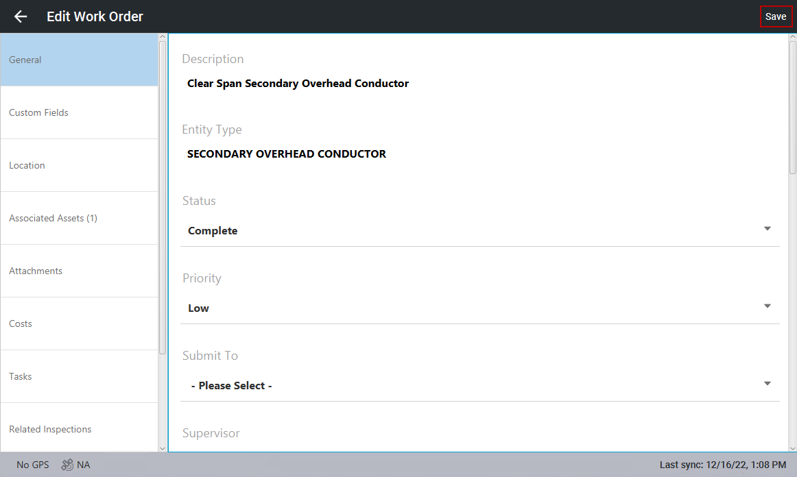Open the Related Inspections section

coord(79,429)
